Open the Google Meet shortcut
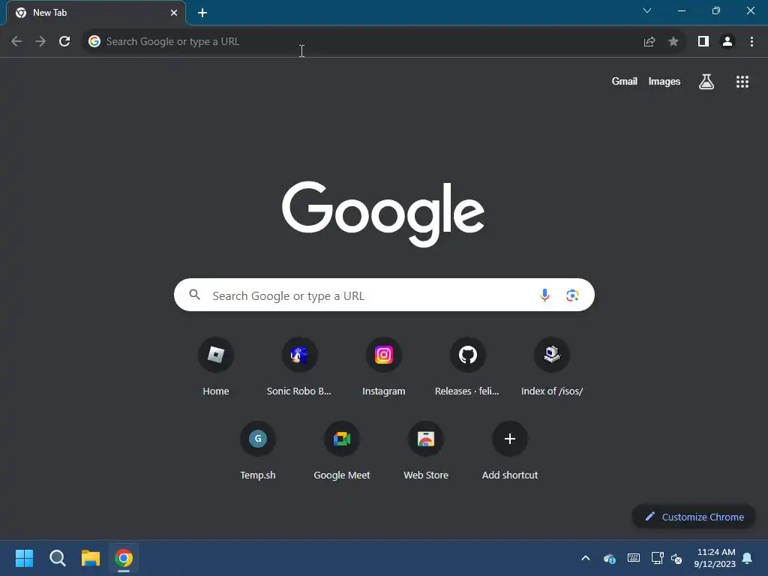This screenshot has height=576, width=768. pyautogui.click(x=342, y=451)
